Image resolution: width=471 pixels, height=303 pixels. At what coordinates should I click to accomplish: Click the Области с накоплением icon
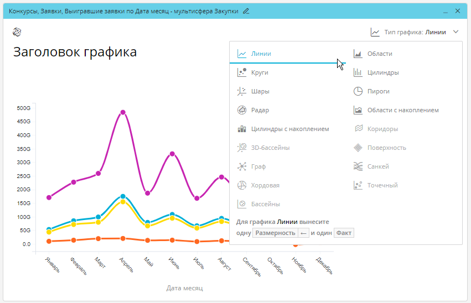coord(358,110)
